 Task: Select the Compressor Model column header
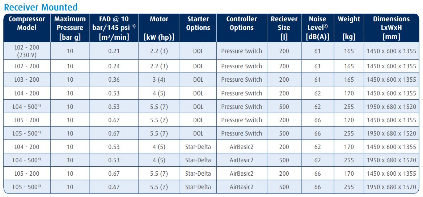27,28
